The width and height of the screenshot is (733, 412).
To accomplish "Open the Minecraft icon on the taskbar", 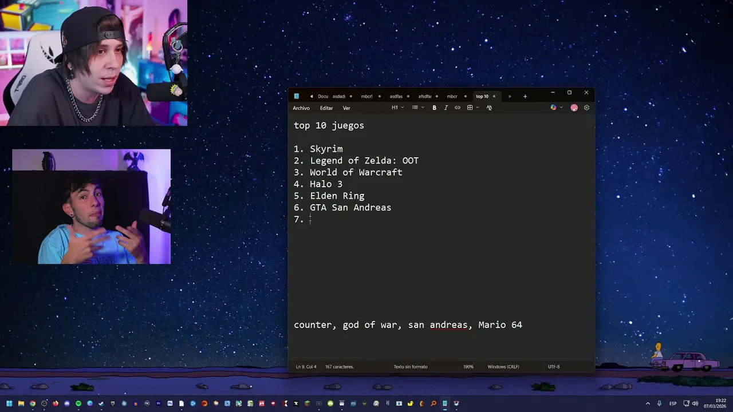I will point(307,403).
